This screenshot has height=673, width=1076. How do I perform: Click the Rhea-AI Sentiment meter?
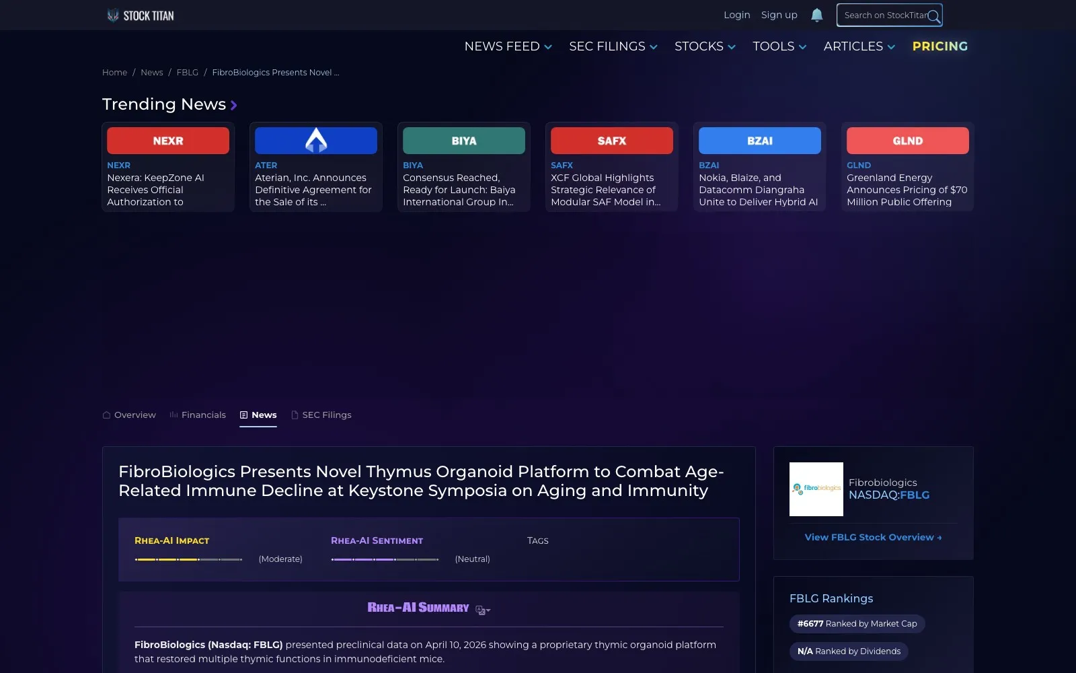point(385,559)
